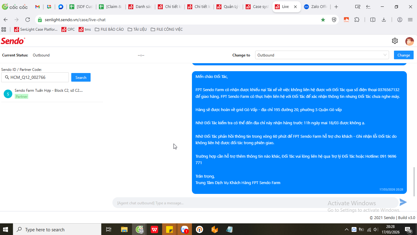Bookmark this page with the green star icon
The height and width of the screenshot is (235, 417).
(x=323, y=20)
